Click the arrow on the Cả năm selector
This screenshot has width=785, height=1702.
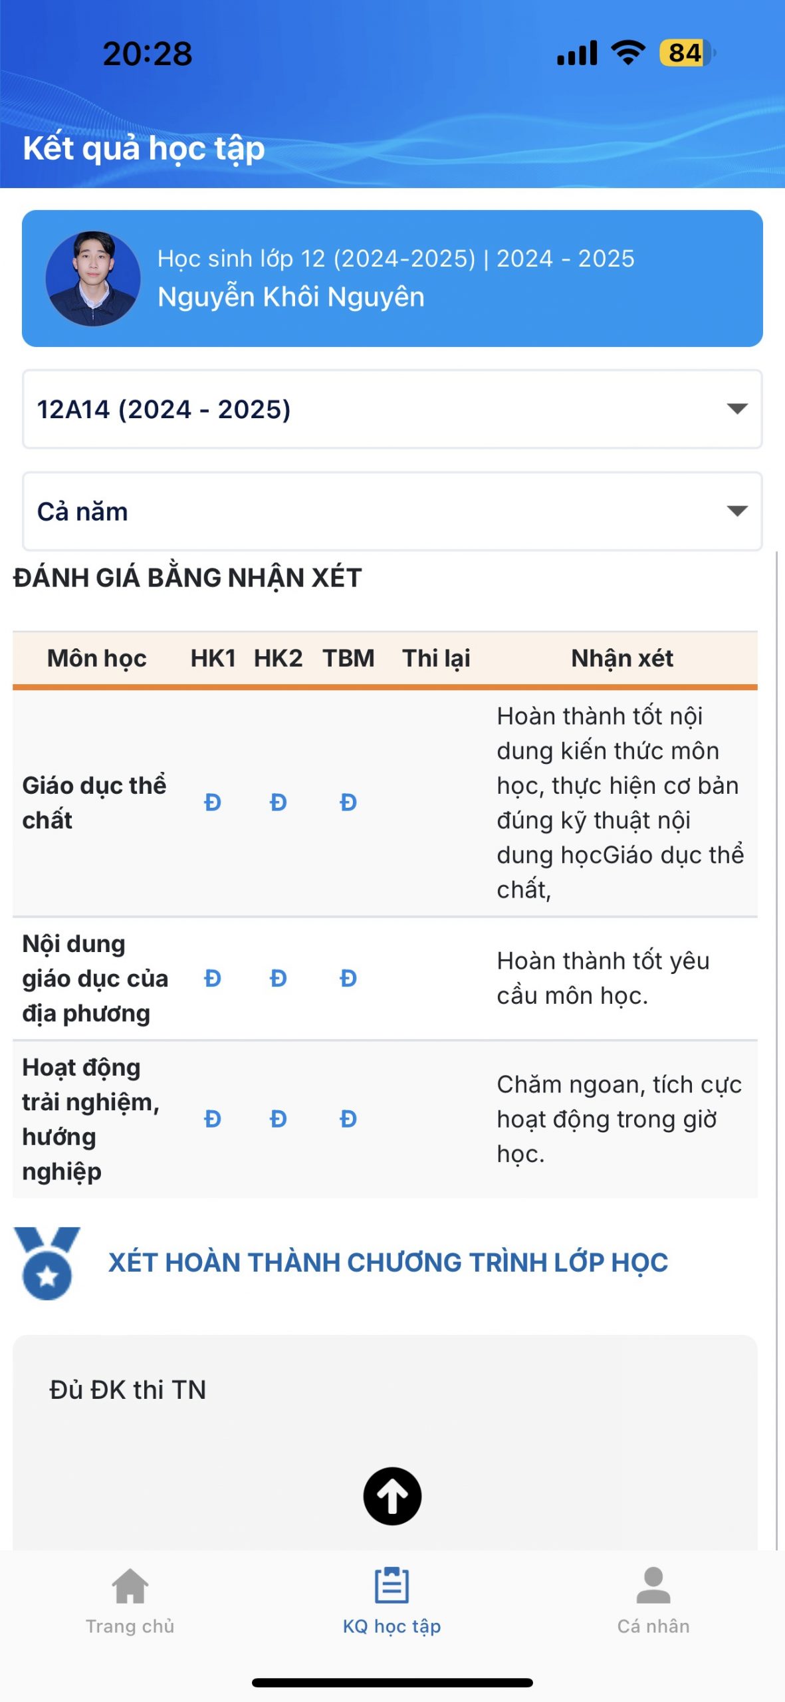point(737,511)
